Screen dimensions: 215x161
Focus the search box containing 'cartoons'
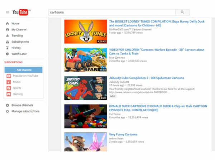click(112, 12)
